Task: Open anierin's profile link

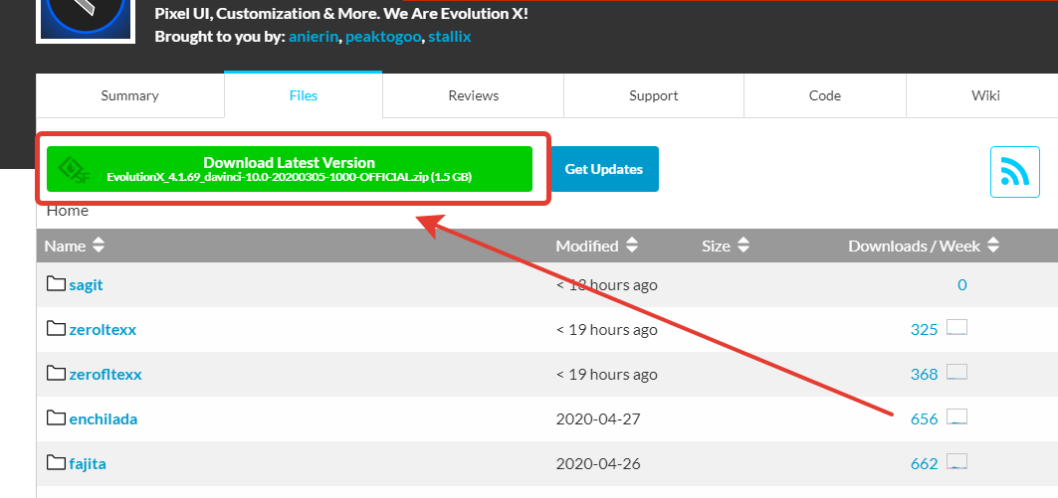Action: pyautogui.click(x=314, y=37)
